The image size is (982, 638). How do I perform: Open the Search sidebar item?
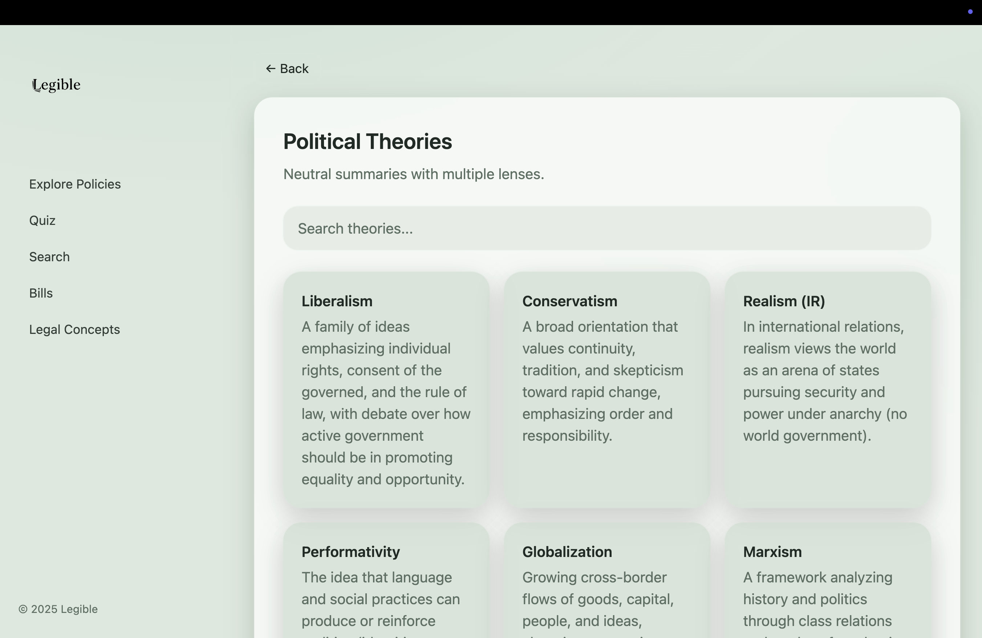49,257
